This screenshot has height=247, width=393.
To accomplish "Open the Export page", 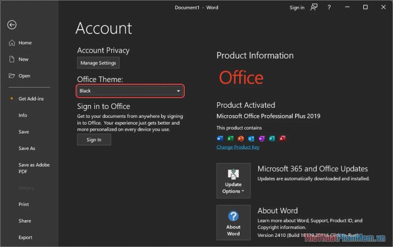I will (25, 237).
